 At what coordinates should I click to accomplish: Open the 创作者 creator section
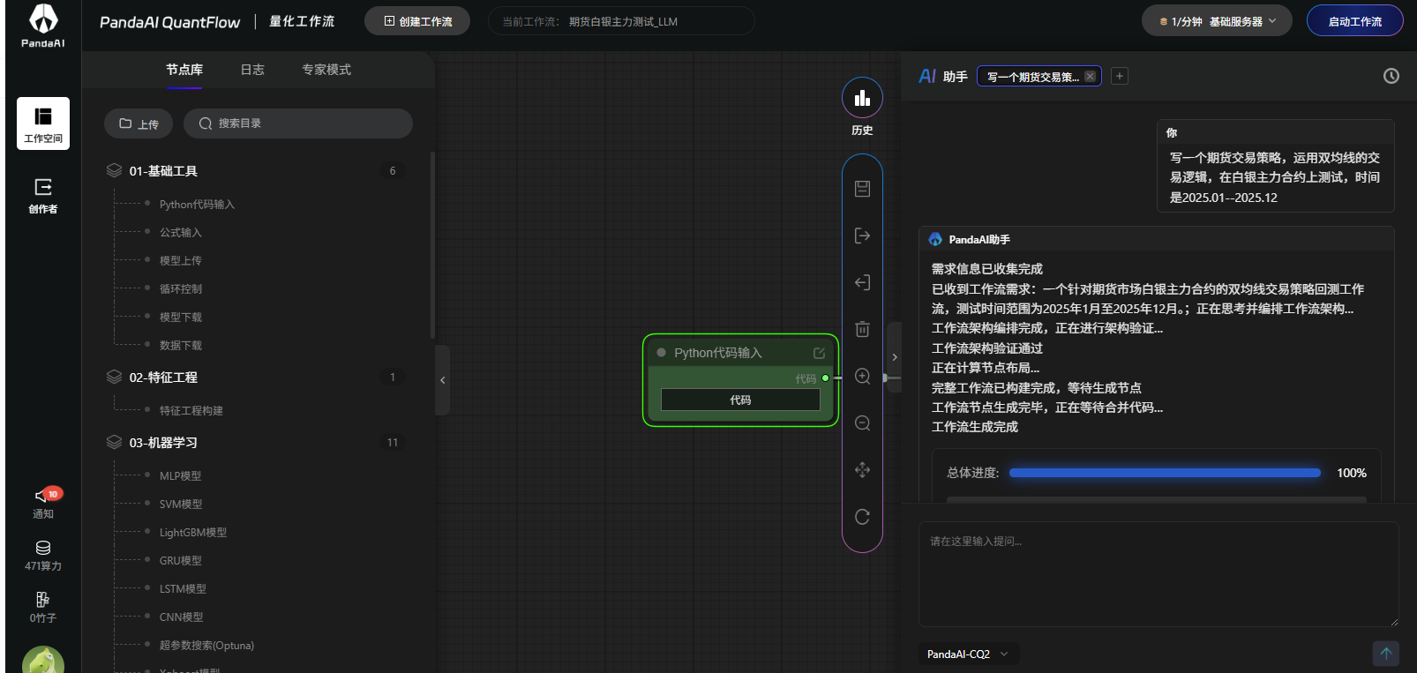[x=43, y=196]
